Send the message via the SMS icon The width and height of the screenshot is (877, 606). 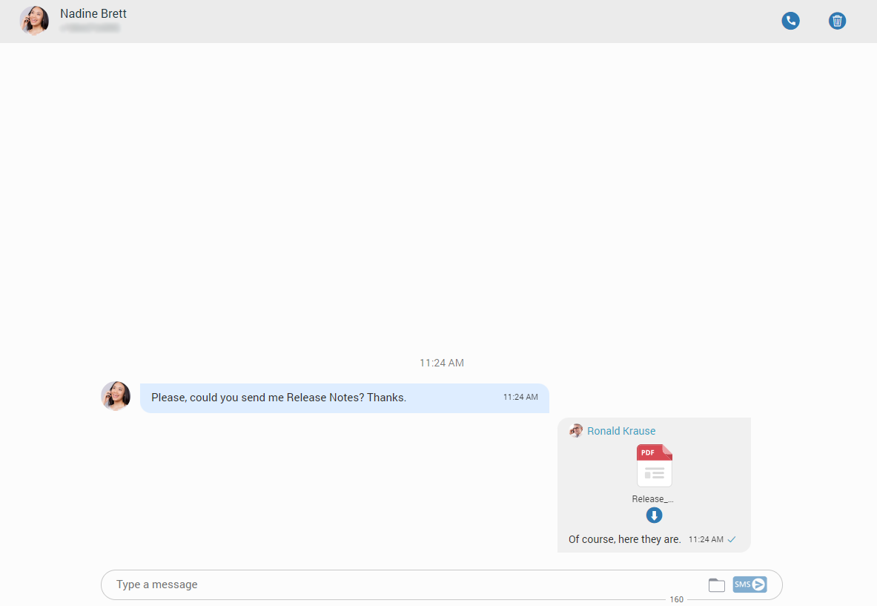(x=749, y=584)
